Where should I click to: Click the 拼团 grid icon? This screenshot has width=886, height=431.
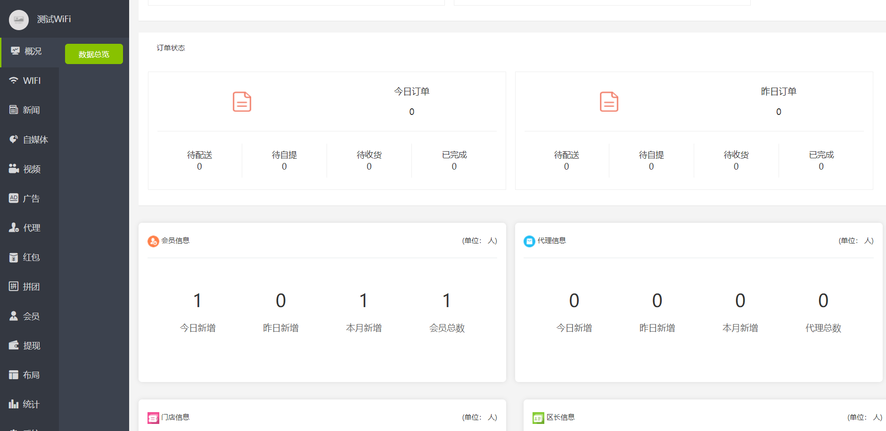pos(14,286)
